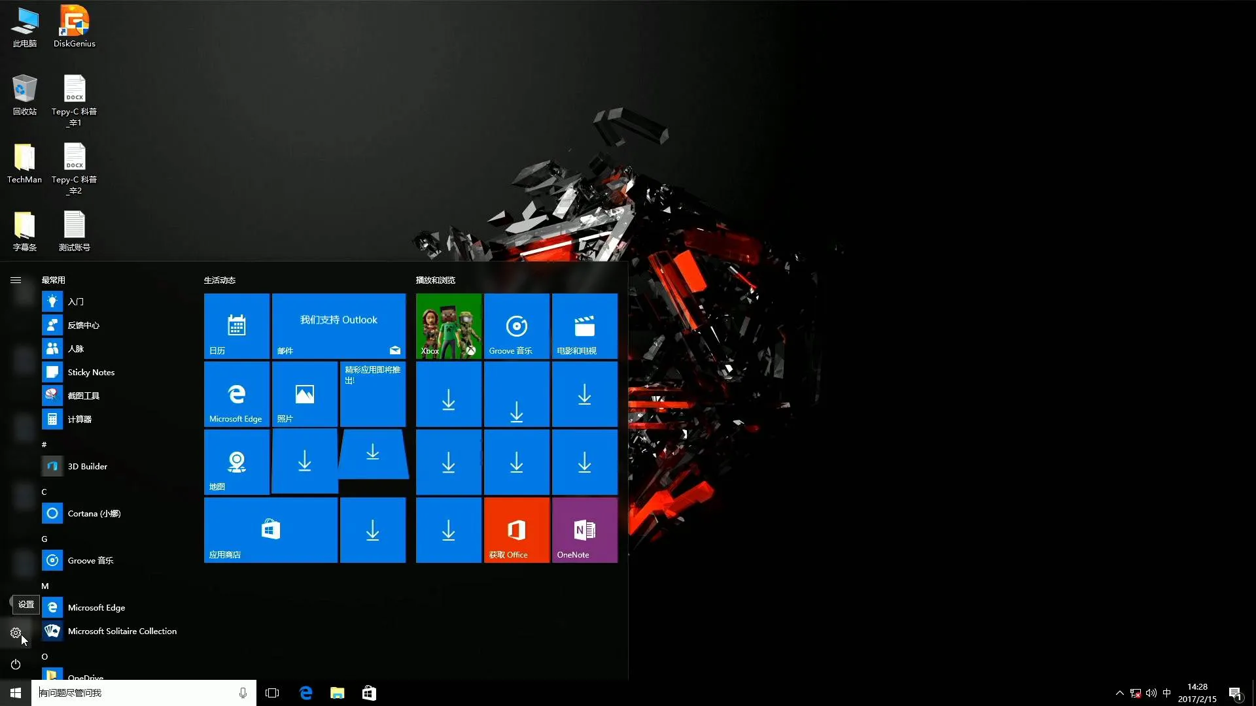This screenshot has width=1256, height=706.
Task: Open the Xbox tile
Action: pyautogui.click(x=449, y=326)
